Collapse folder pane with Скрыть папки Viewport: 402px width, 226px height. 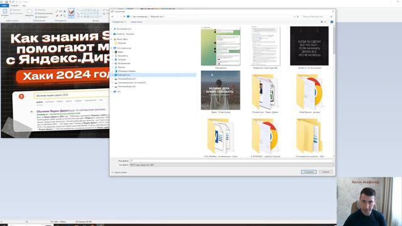tap(119, 173)
